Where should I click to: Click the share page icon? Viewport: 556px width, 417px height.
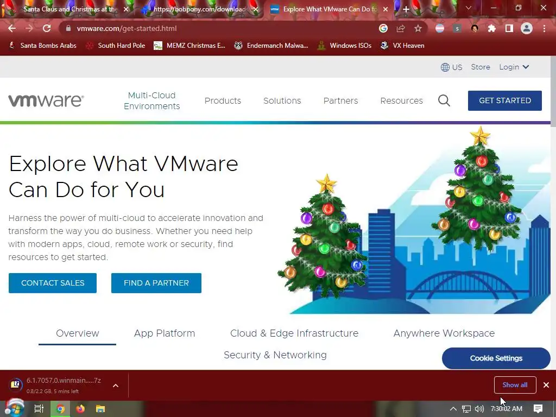[x=401, y=28]
